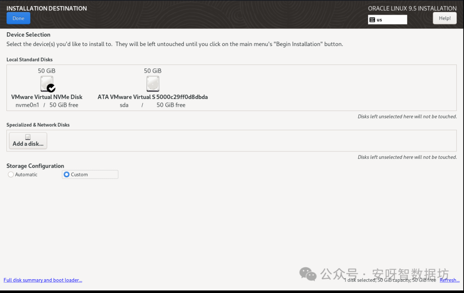This screenshot has width=464, height=293.
Task: Click the Specialized & Network Disks heading
Action: (38, 125)
